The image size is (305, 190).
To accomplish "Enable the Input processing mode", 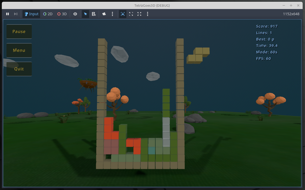I will pyautogui.click(x=31, y=14).
